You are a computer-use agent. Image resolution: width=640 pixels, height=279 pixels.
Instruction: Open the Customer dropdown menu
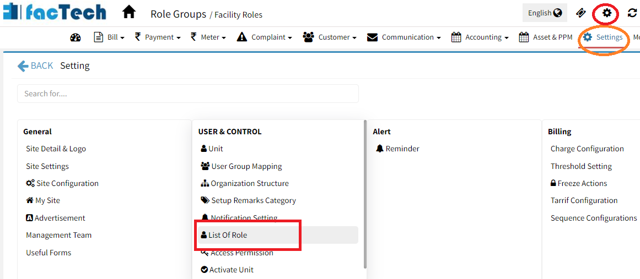tap(330, 37)
